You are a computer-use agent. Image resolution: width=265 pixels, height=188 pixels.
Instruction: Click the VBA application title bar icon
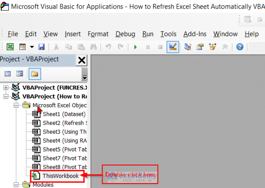pos(4,6)
